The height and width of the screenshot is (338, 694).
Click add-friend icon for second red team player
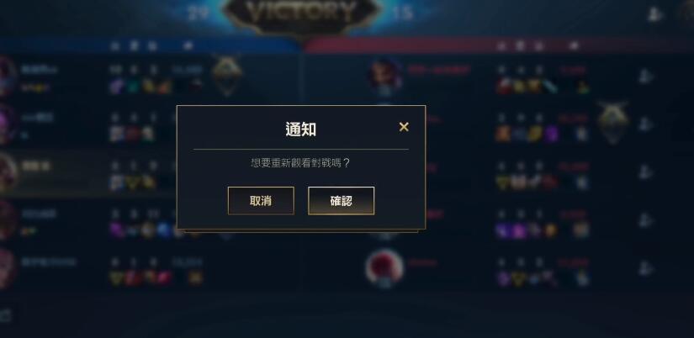[x=647, y=124]
